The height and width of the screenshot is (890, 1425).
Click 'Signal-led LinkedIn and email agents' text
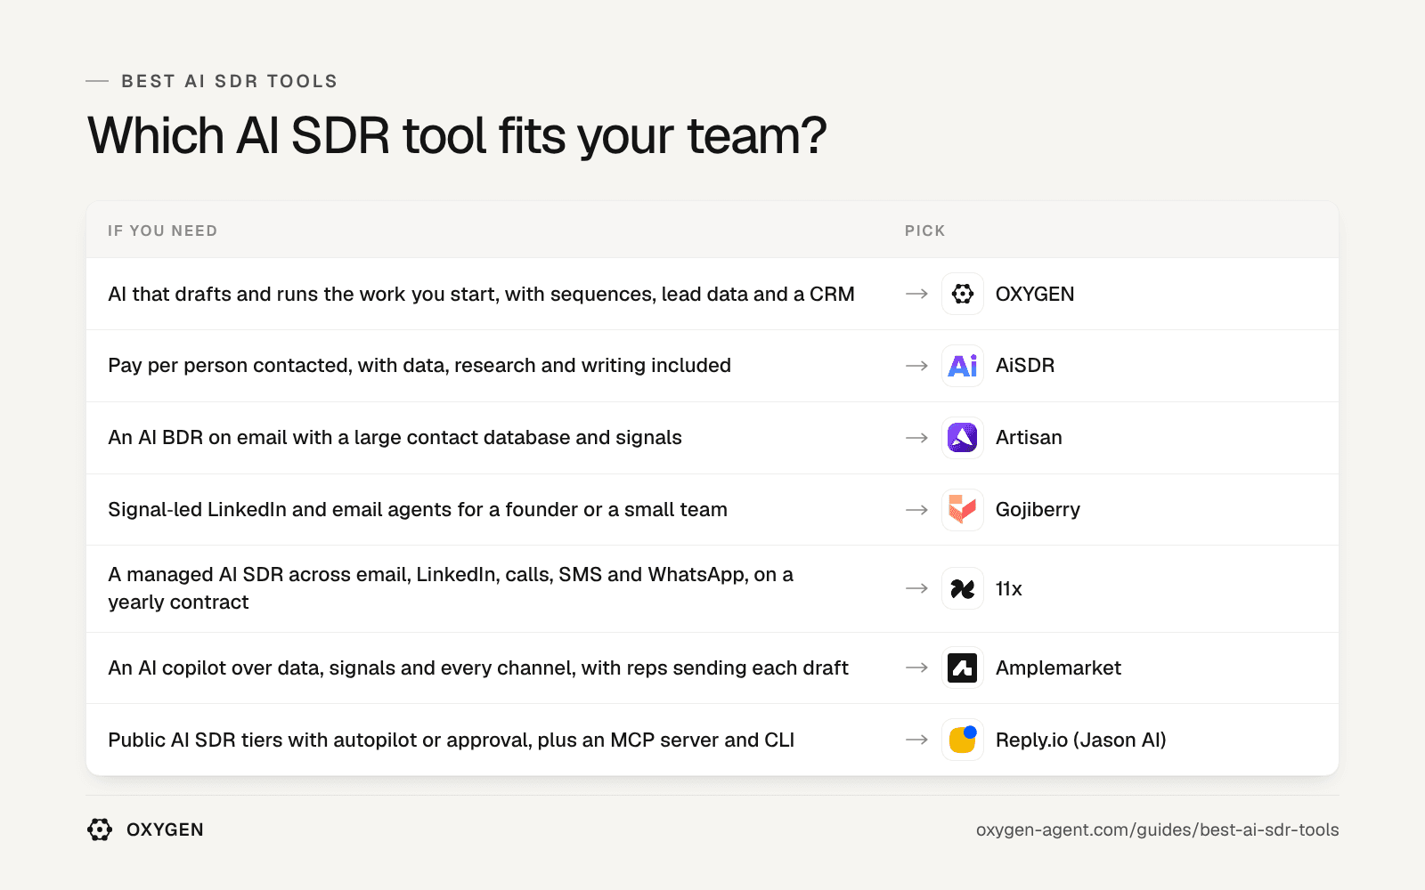pos(418,510)
